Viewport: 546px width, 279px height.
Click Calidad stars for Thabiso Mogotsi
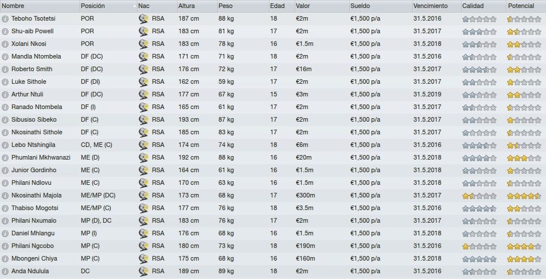(479, 208)
